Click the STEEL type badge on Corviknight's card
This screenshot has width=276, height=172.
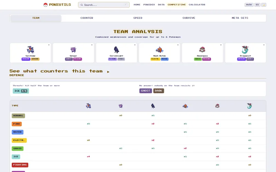pos(121,59)
